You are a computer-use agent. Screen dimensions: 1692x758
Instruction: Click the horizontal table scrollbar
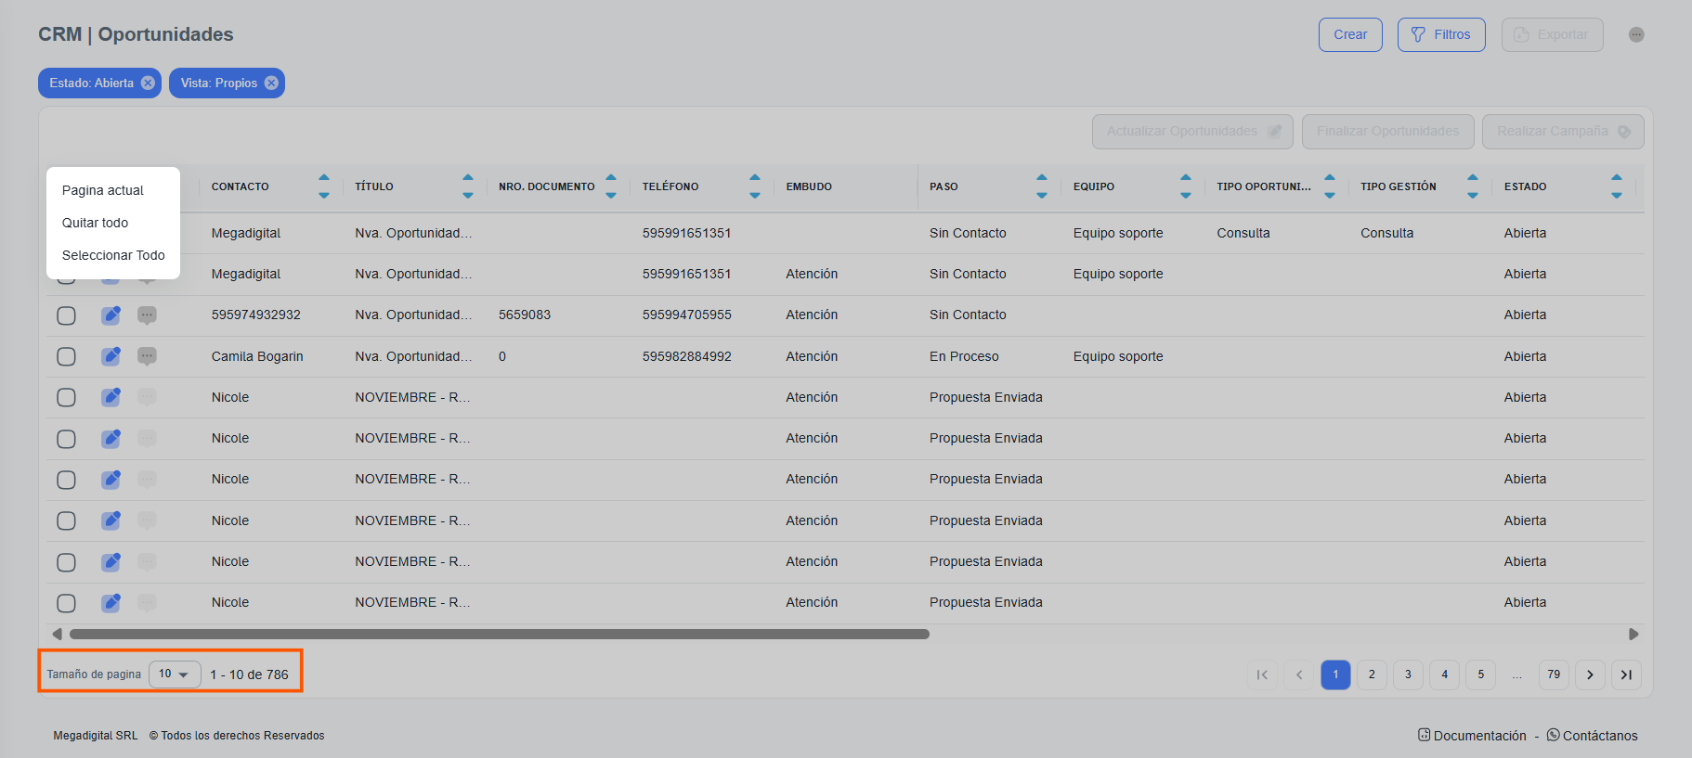point(500,635)
